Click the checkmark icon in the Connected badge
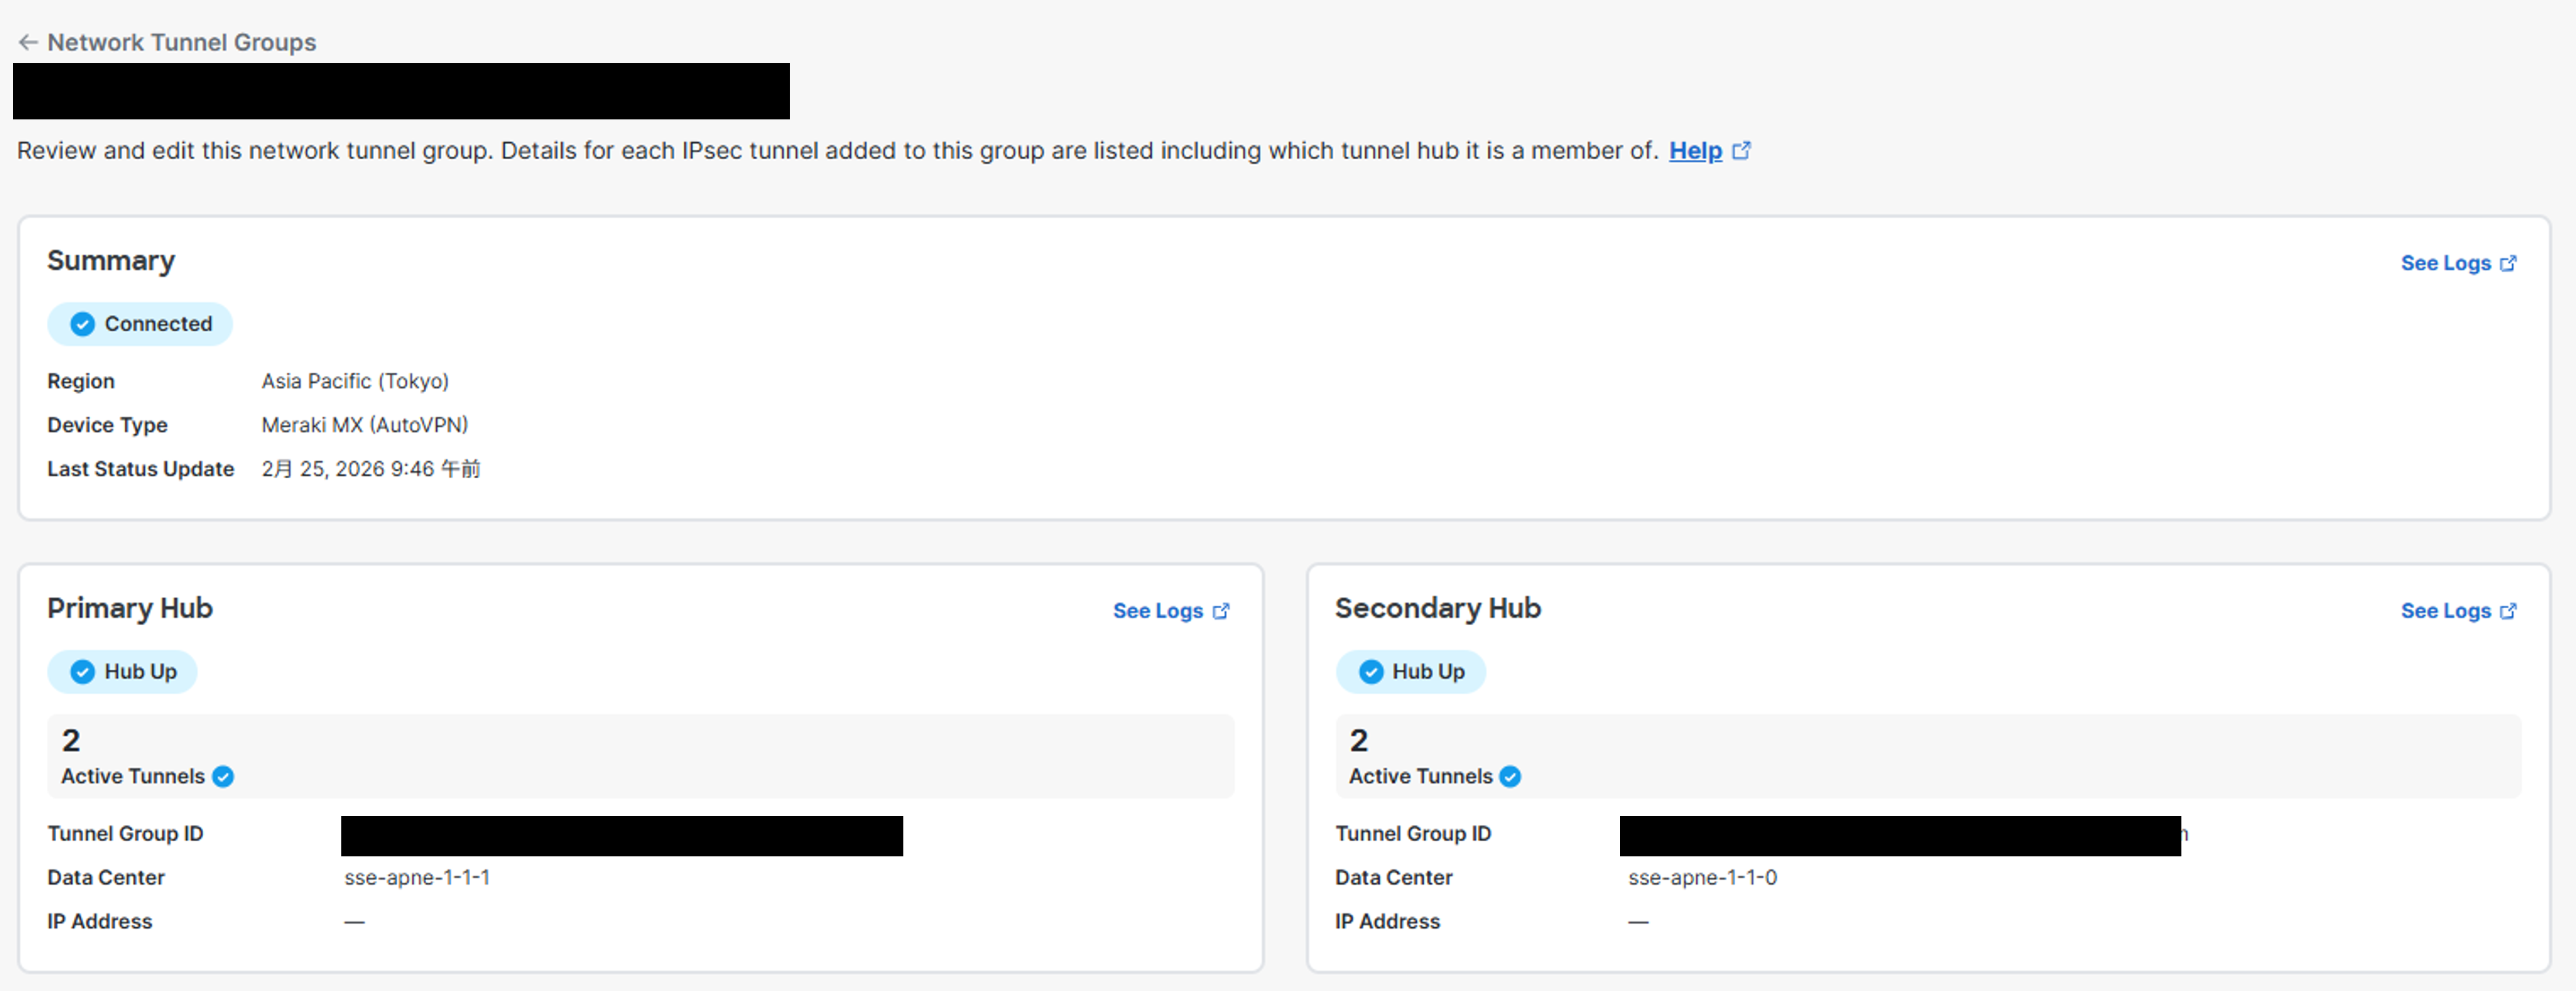This screenshot has width=2576, height=991. tap(83, 324)
